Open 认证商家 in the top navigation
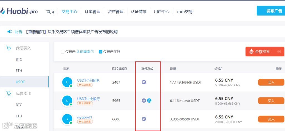 (139, 12)
